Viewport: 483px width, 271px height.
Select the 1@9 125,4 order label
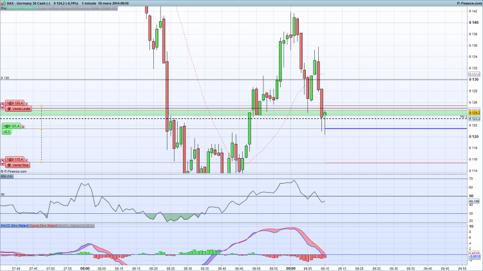pyautogui.click(x=14, y=103)
